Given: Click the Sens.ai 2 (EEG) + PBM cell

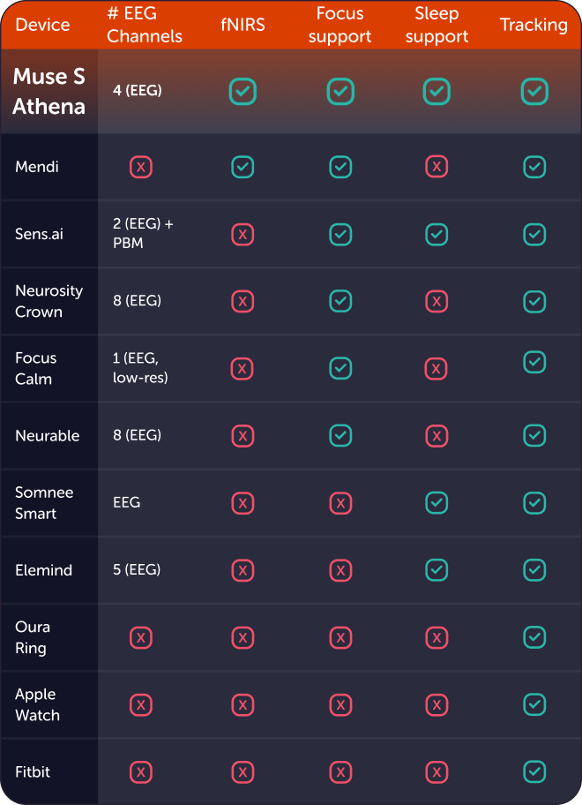Looking at the screenshot, I should 143,234.
